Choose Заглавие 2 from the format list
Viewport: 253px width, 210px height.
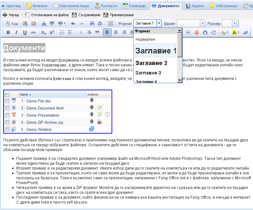[151, 63]
